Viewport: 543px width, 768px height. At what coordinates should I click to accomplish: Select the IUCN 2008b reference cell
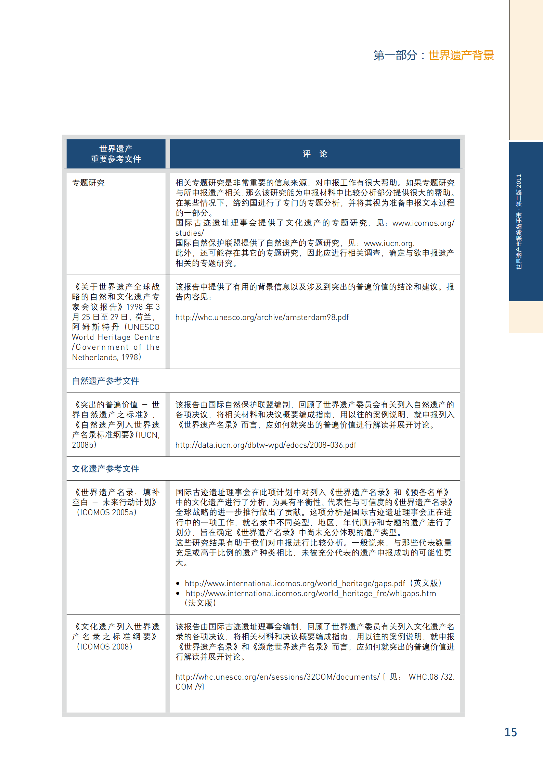point(116,425)
